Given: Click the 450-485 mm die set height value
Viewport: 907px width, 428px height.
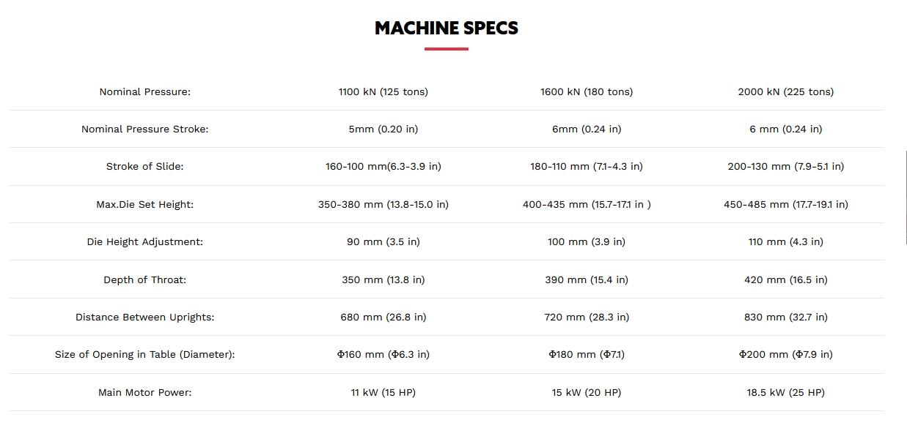Looking at the screenshot, I should (x=786, y=204).
